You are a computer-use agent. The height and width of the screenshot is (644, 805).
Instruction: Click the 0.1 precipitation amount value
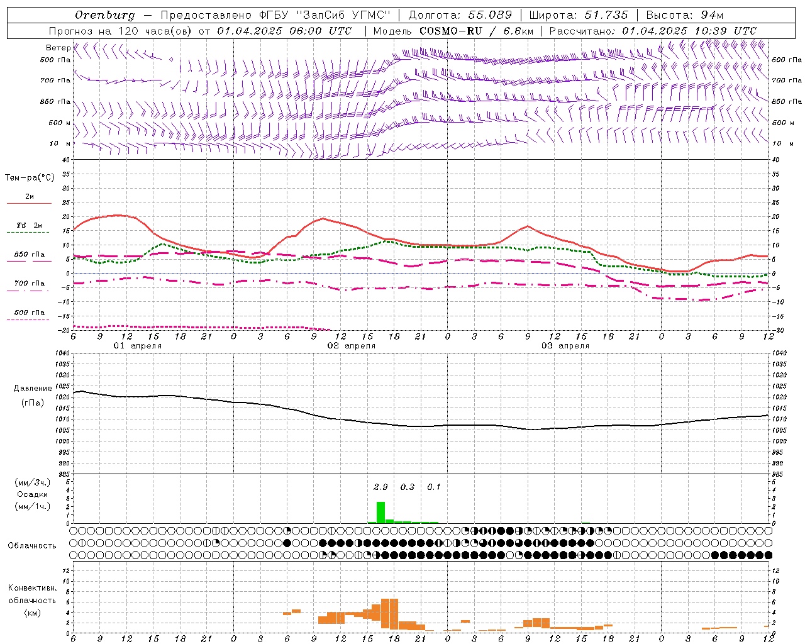[x=434, y=487]
